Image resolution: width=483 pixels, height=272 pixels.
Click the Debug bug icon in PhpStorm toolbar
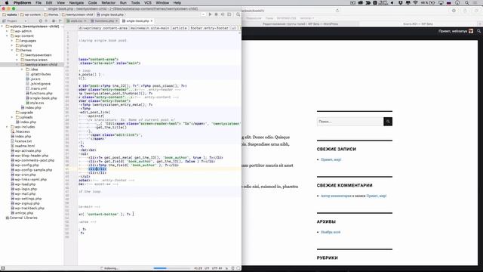[x=217, y=14]
